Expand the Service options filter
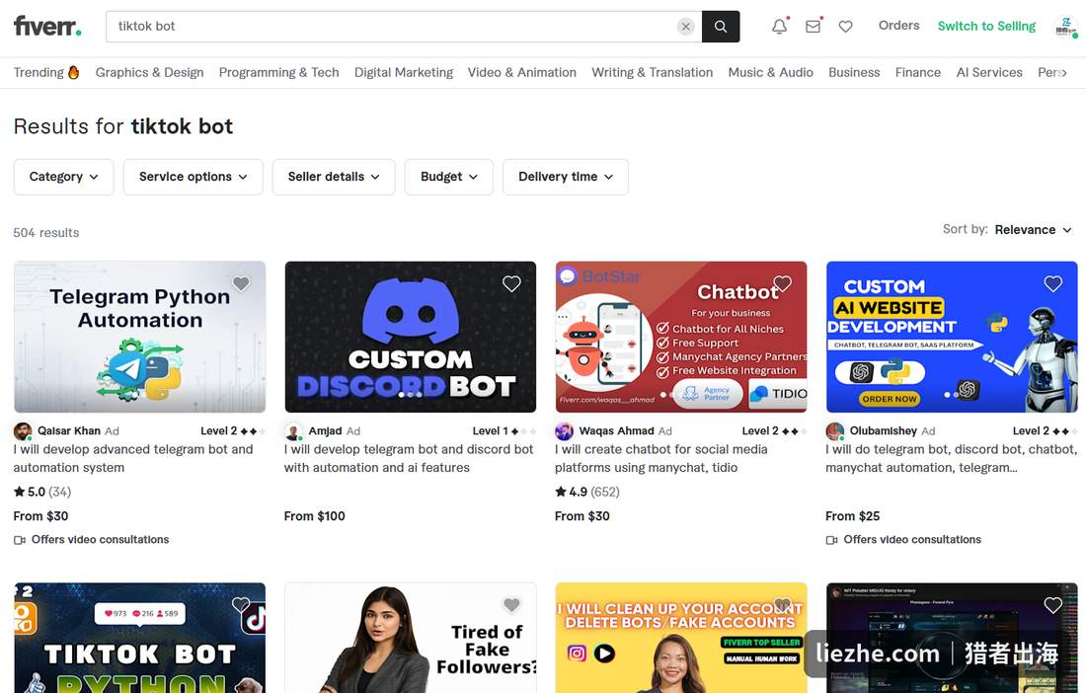This screenshot has height=693, width=1086. 194,177
